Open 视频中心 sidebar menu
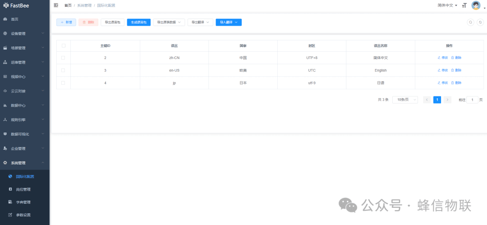The image size is (487, 225). click(x=25, y=77)
